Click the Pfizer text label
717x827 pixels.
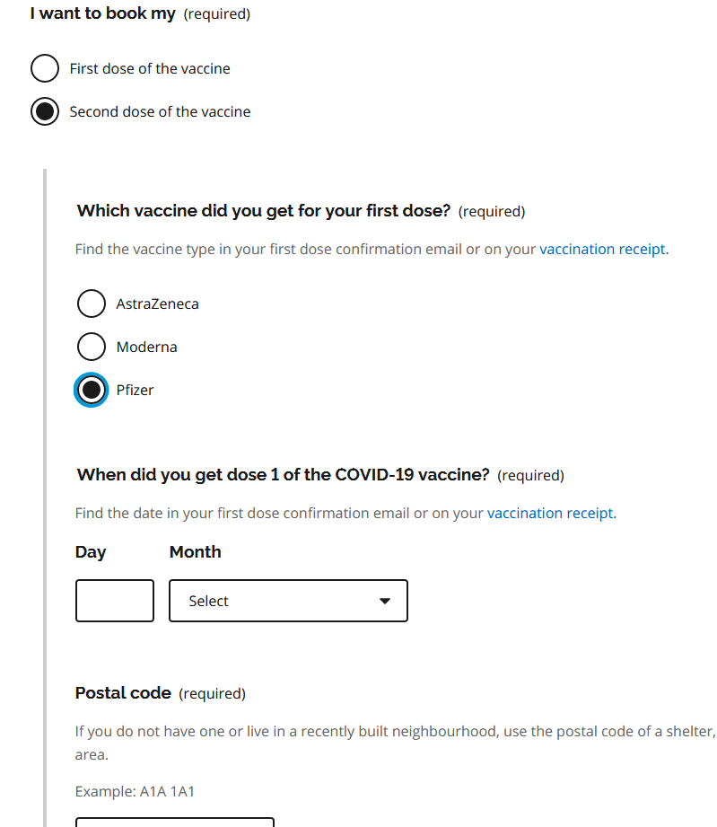135,390
